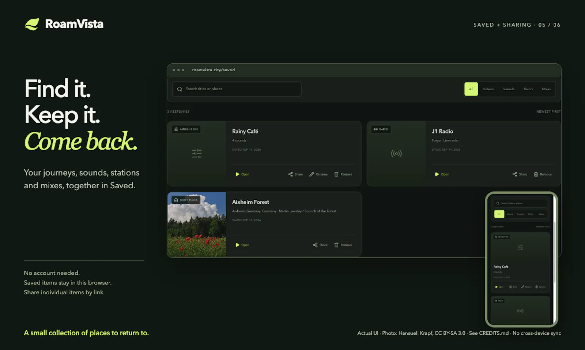Click the pencil icon in phone Rainy Café card
This screenshot has width=585, height=350.
(x=522, y=287)
